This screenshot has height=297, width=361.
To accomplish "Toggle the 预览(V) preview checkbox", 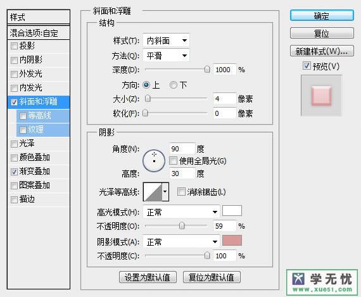I will [x=307, y=66].
